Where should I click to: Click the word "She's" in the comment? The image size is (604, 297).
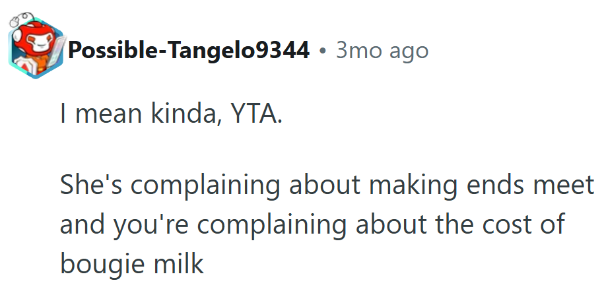[92, 186]
